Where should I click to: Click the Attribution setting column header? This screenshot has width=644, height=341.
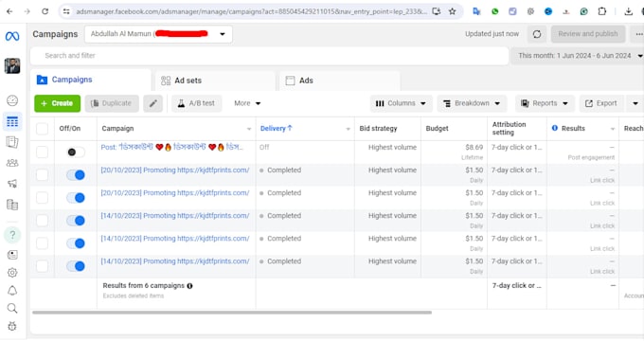(x=509, y=128)
